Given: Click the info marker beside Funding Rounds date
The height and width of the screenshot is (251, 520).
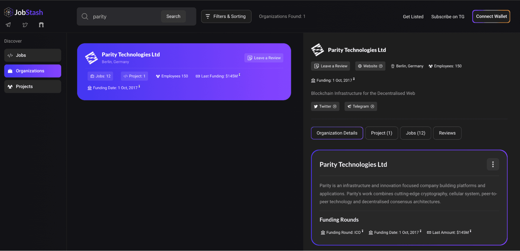Looking at the screenshot, I should 420,231.
